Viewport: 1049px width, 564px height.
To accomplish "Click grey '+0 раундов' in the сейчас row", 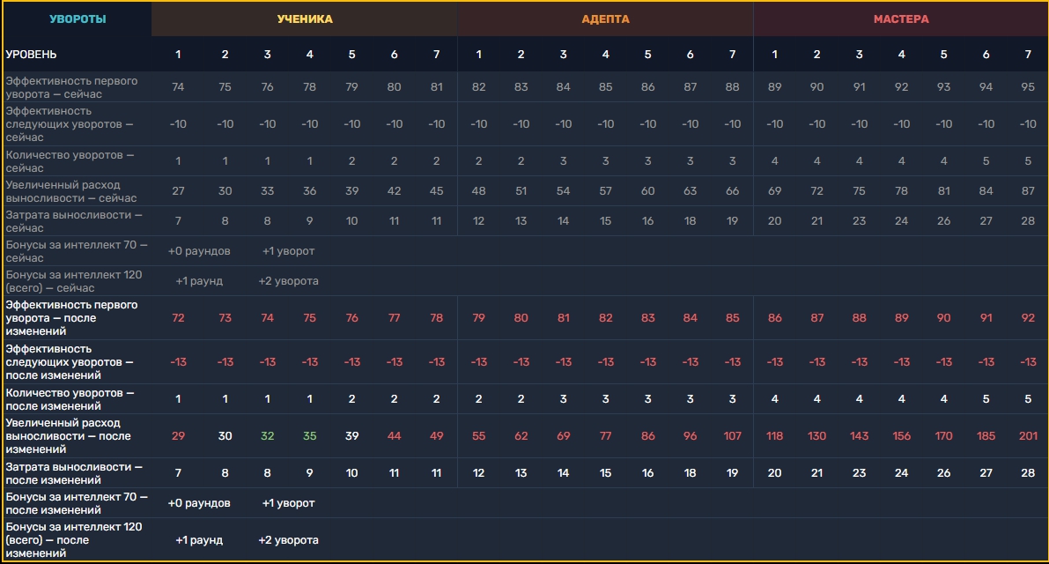I will tap(199, 251).
